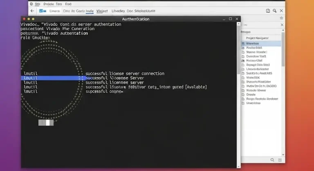Switch to the "Unoro" toolbar tab
The image size is (314, 171).
pos(55,11)
